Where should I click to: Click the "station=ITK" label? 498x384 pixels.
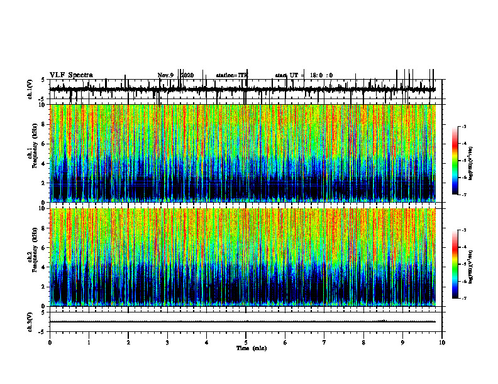pos(232,75)
